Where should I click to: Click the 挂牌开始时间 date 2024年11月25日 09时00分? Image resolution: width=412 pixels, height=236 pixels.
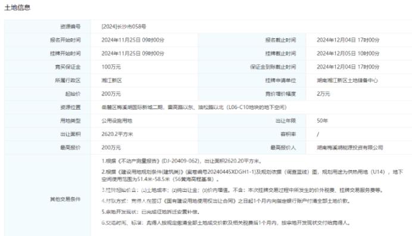tap(133, 54)
